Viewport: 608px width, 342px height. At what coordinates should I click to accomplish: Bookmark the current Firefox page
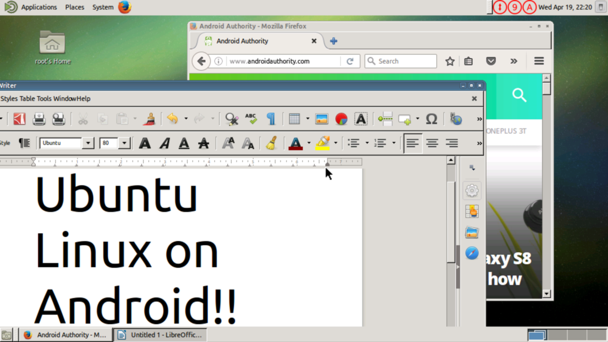(449, 61)
